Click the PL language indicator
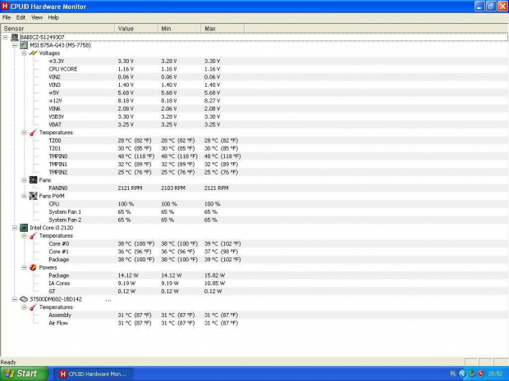This screenshot has width=509, height=381. point(453,374)
